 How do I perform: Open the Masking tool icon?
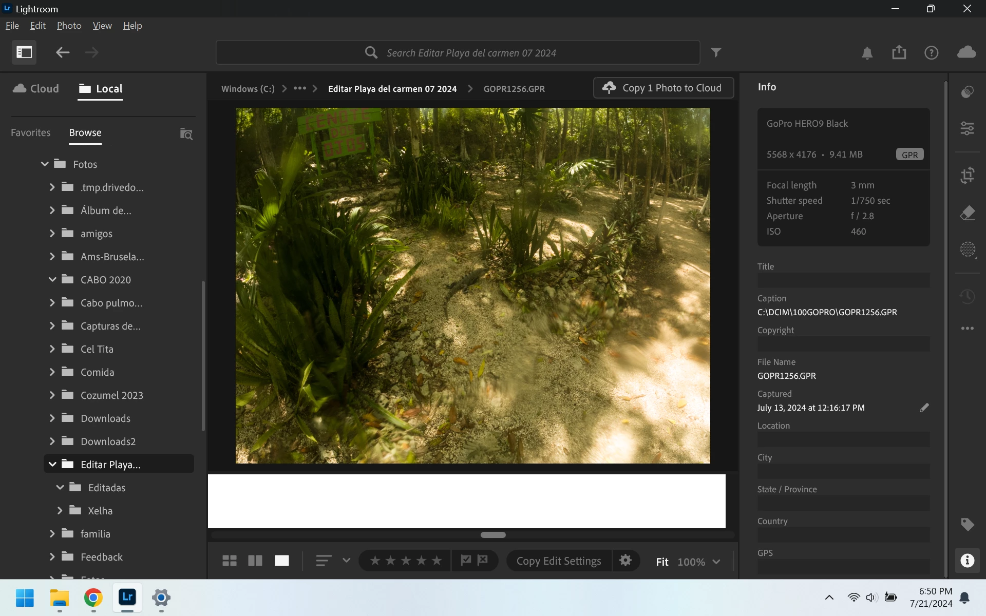968,249
